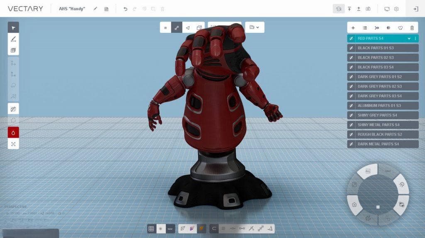Select the BLACK PARTS 02 S3 material
Viewport: 425px width, 238px height.
tap(383, 58)
